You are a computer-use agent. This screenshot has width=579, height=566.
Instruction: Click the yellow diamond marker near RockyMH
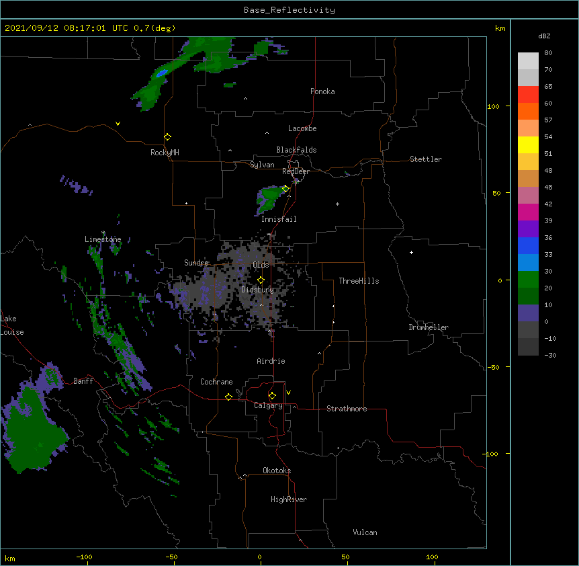tap(168, 137)
